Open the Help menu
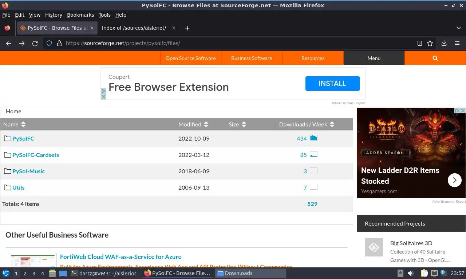 coord(121,15)
